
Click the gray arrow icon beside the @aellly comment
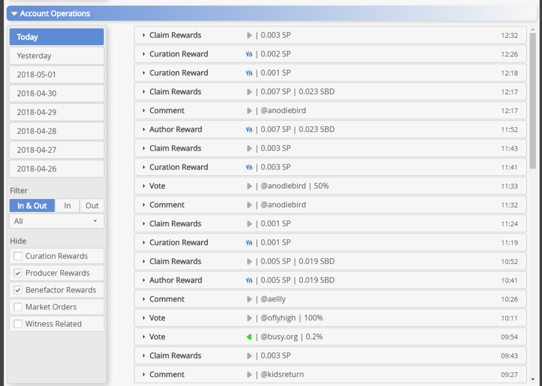coord(250,299)
